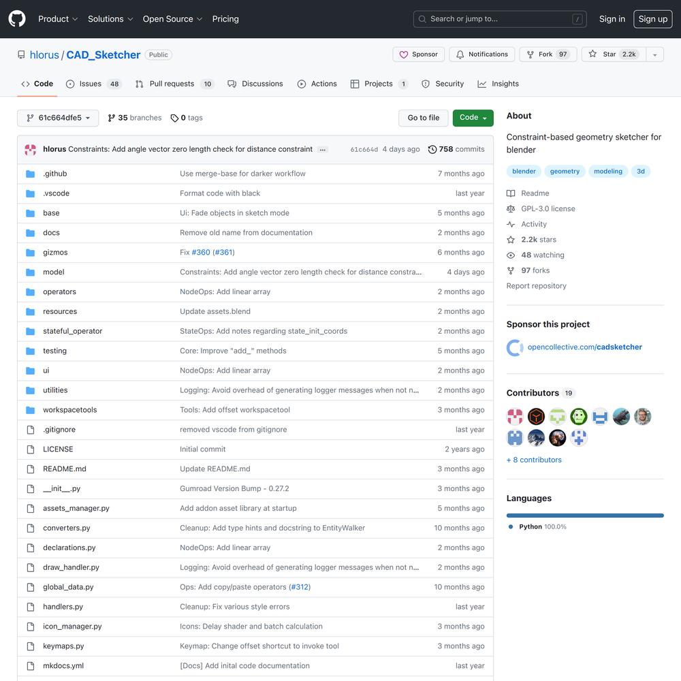Click the orange cube contributor avatar
Screen dimensions: 681x681
tap(537, 417)
